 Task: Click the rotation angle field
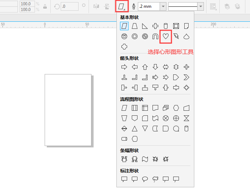tap(70, 6)
